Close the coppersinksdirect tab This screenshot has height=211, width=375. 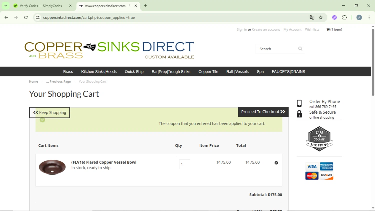point(136,6)
